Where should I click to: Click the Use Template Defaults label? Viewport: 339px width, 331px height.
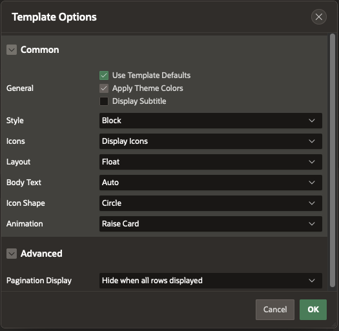pyautogui.click(x=151, y=75)
